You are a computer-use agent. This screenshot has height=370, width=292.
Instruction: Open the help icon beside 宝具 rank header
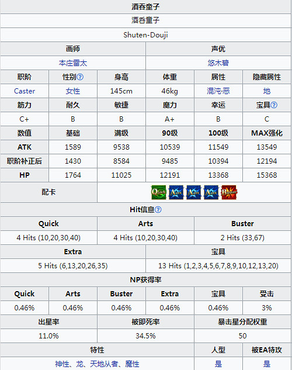(274, 105)
